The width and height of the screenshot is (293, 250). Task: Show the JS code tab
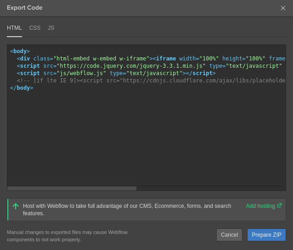(51, 28)
